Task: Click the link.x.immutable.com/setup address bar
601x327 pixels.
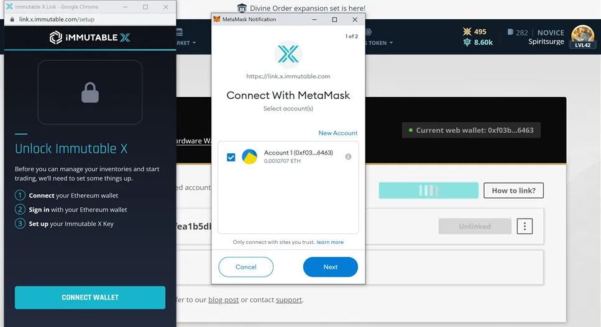Action: coord(57,19)
